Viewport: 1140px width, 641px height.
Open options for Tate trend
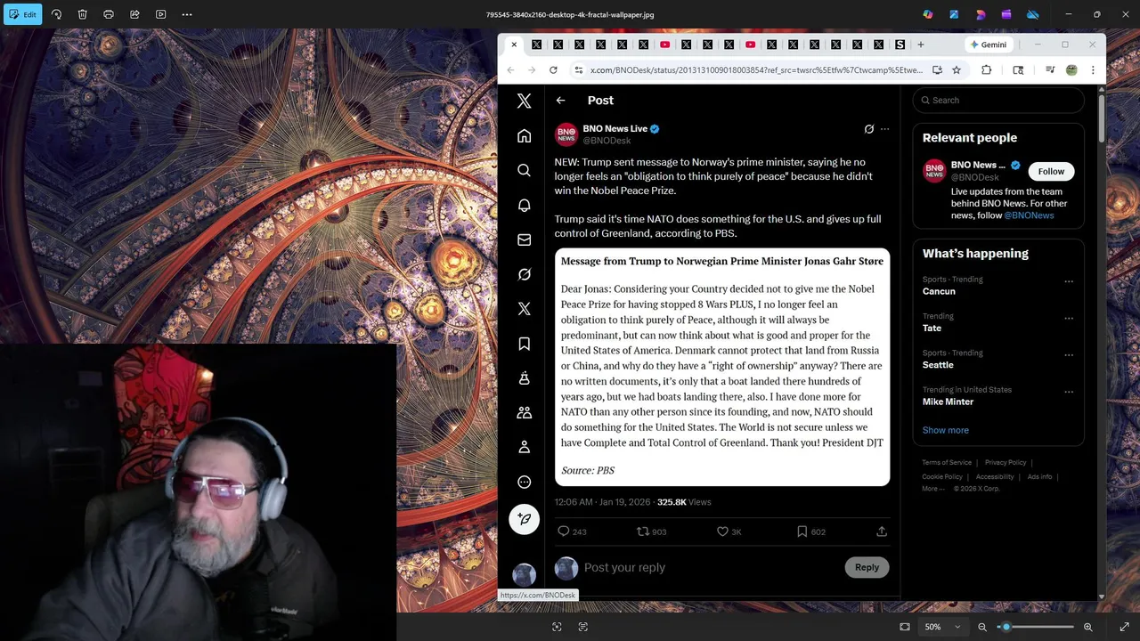[1069, 319]
